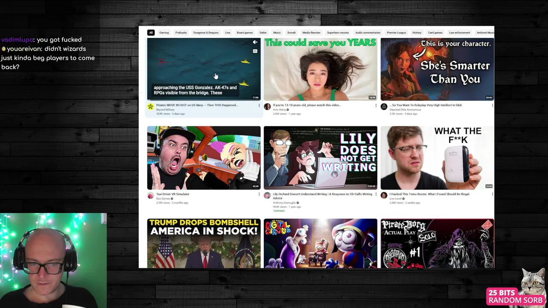Select the Smosh chip
Viewport: 548px width, 308px height.
292,33
